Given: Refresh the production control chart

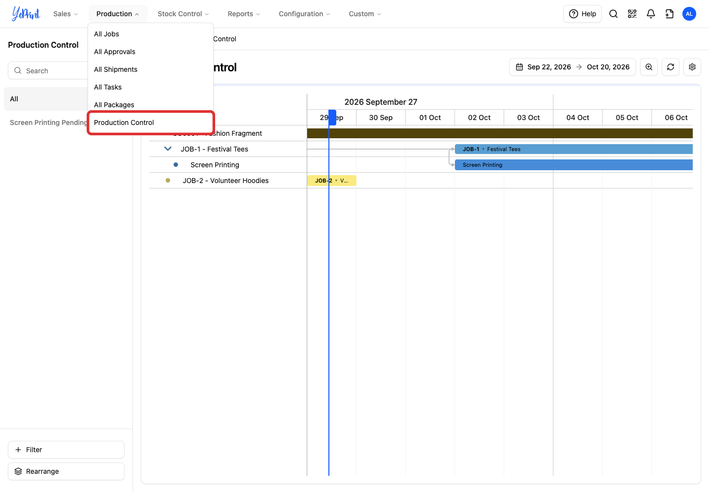Looking at the screenshot, I should [x=671, y=67].
